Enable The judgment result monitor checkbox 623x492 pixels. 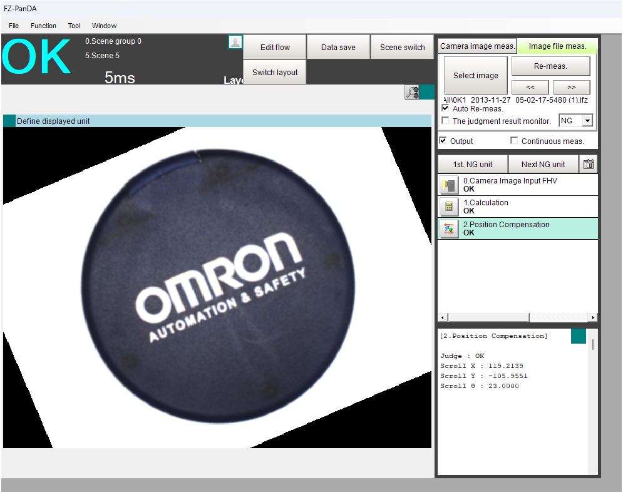pos(445,120)
